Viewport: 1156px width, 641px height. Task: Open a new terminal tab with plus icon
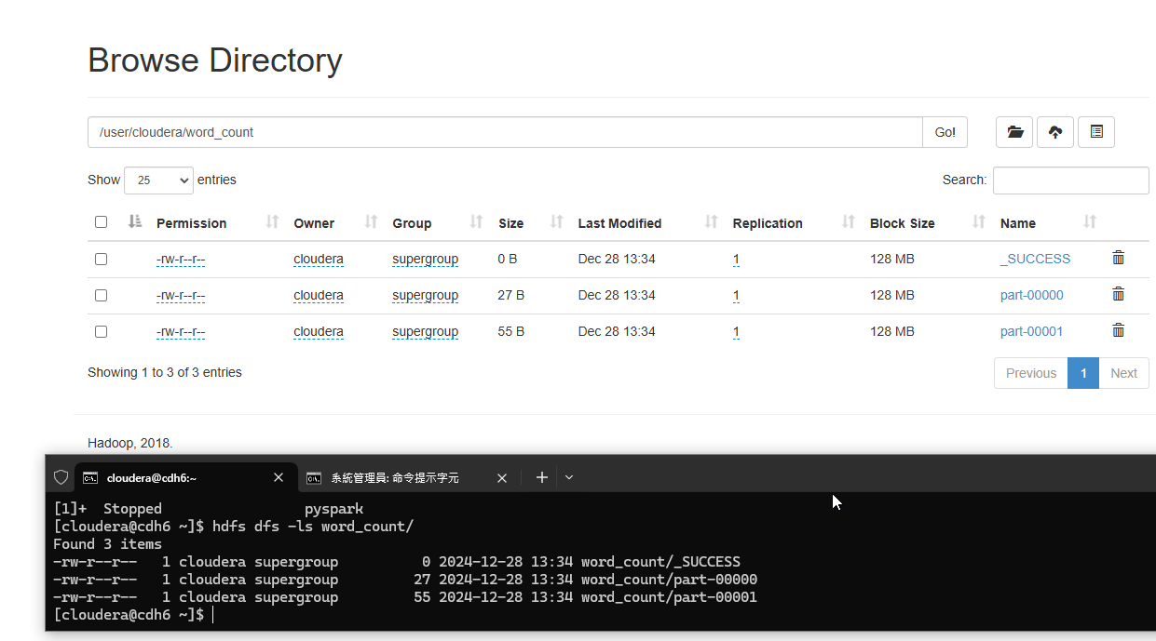click(542, 477)
